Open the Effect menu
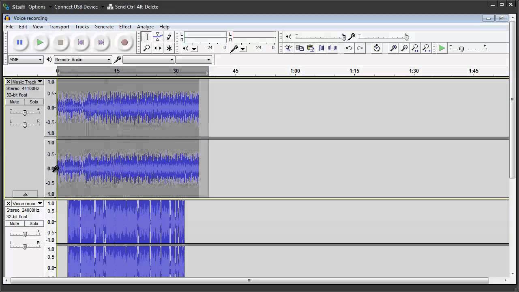 [125, 27]
